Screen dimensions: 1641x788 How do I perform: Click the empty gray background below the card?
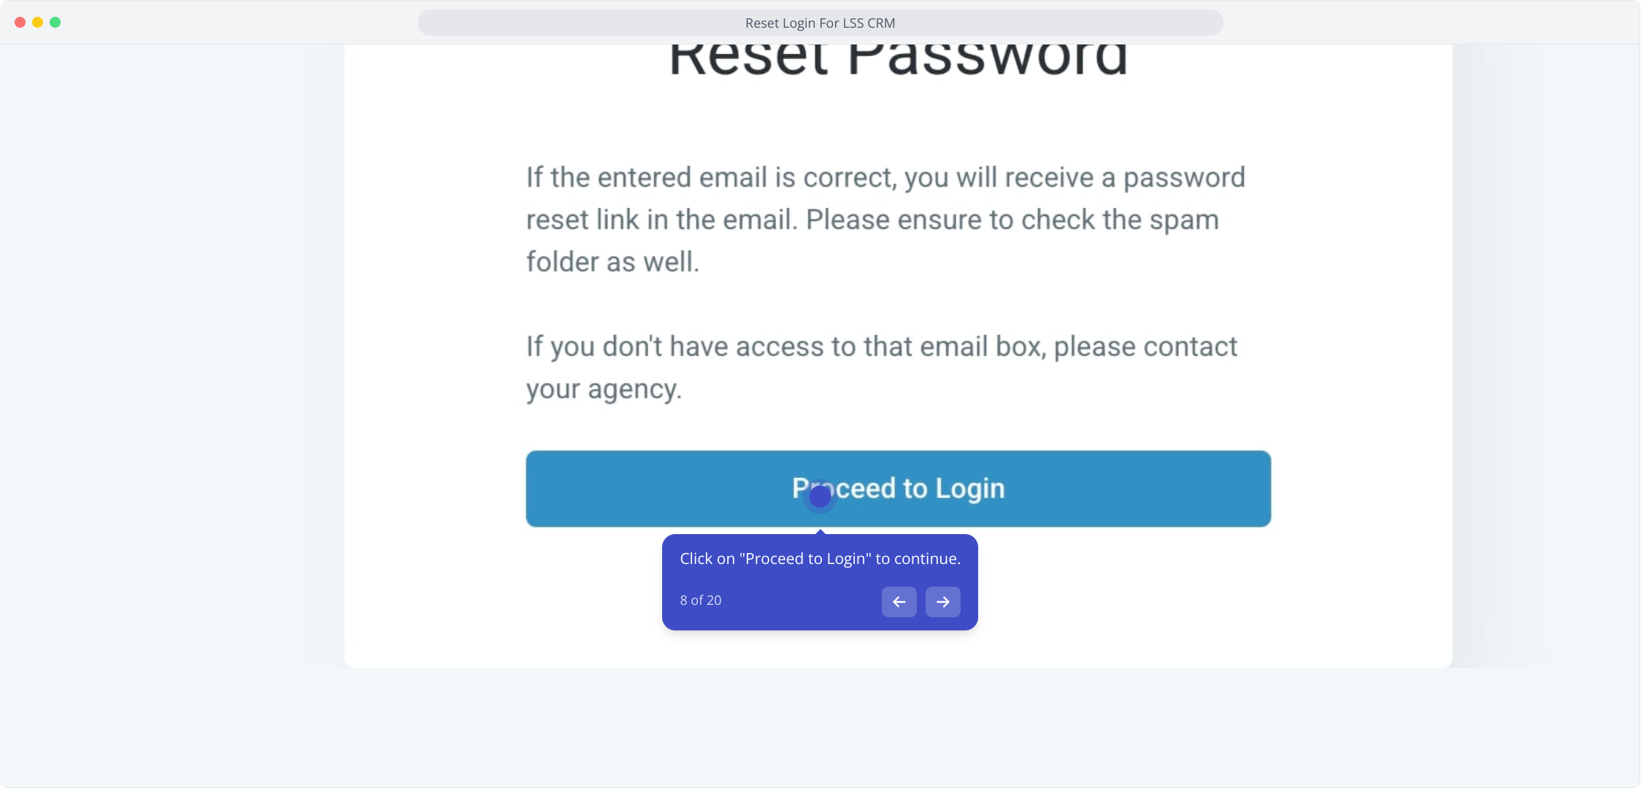[820, 730]
